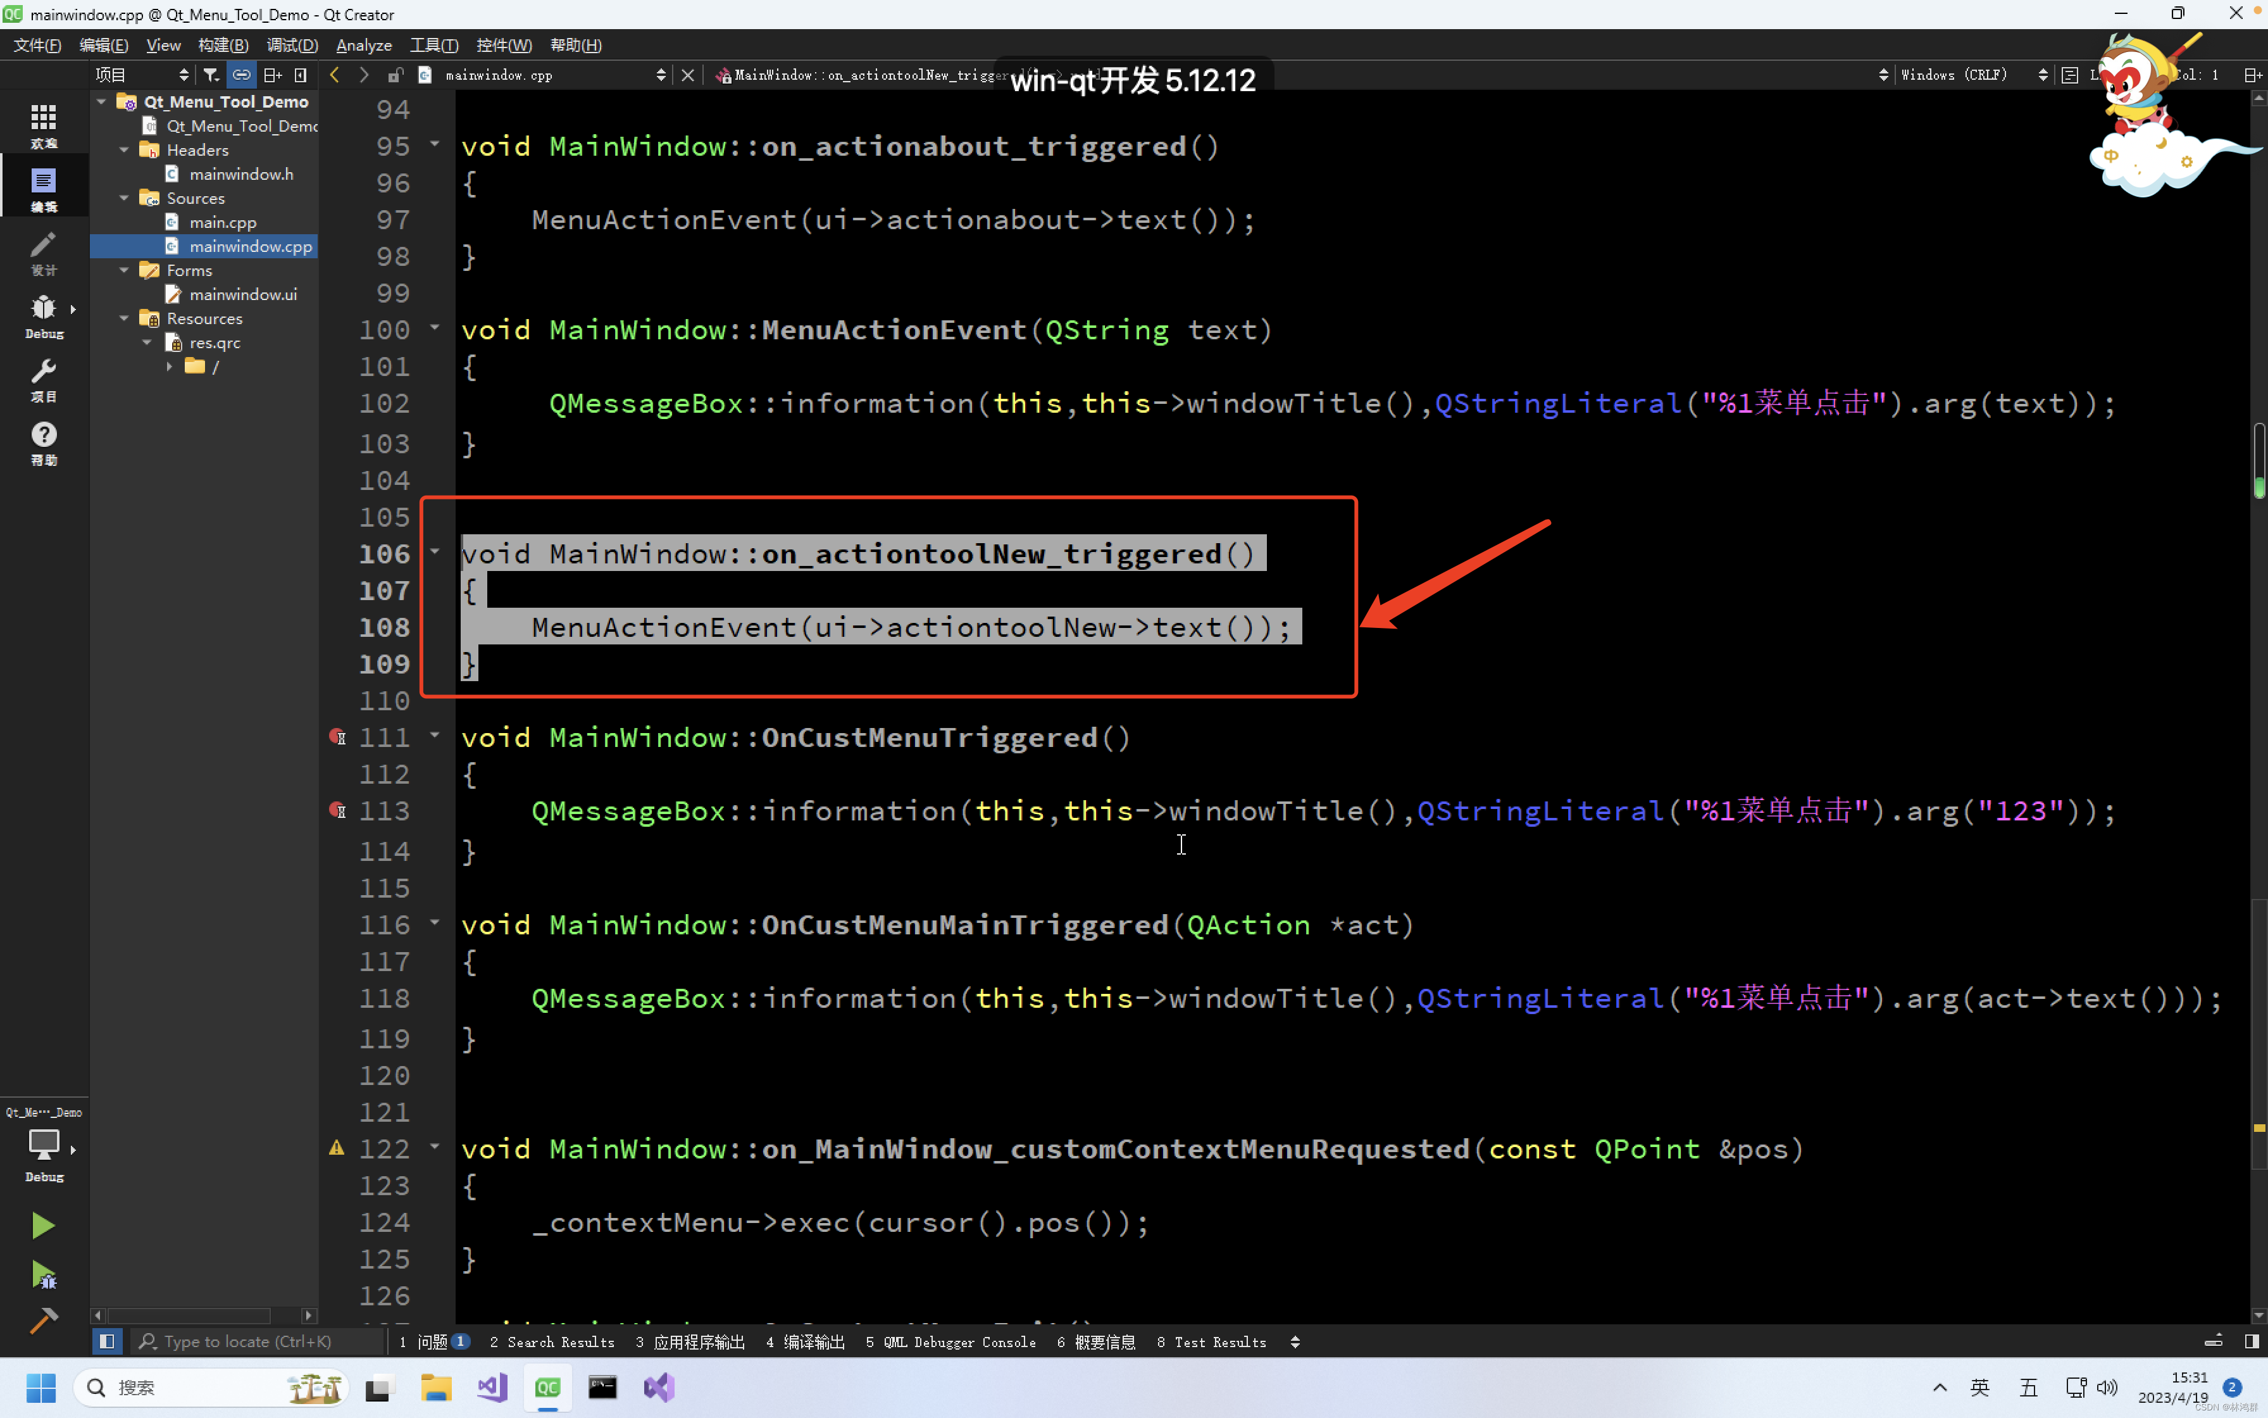Viewport: 2268px width, 1418px height.
Task: Collapse the Sources folder
Action: [x=123, y=198]
